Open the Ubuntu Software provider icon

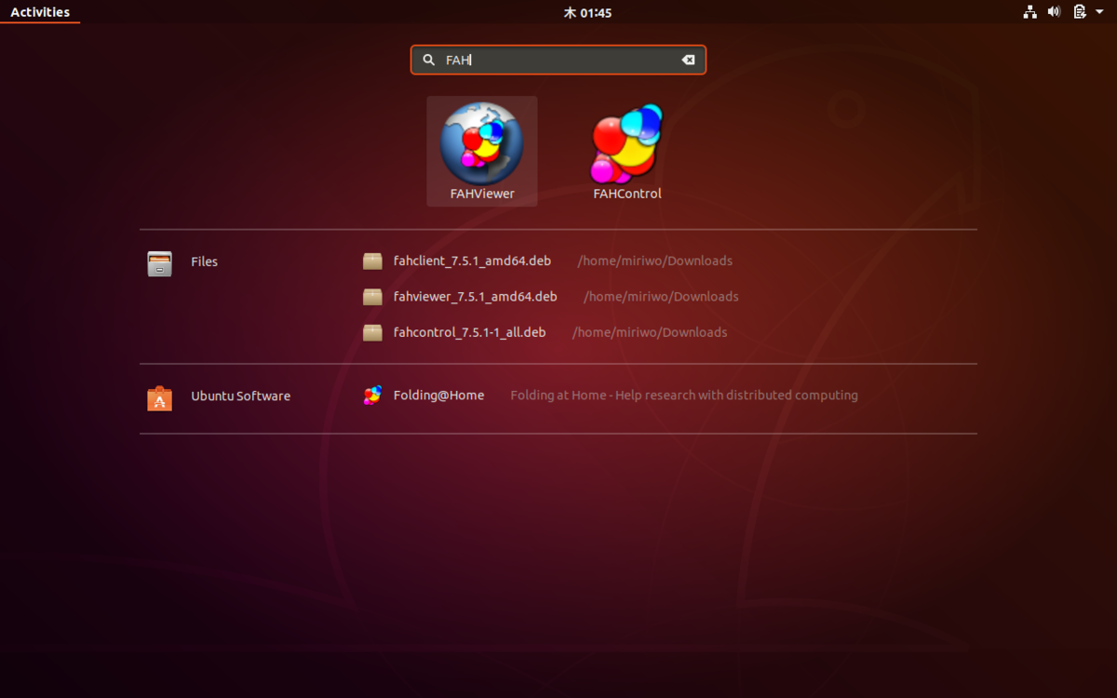point(159,398)
